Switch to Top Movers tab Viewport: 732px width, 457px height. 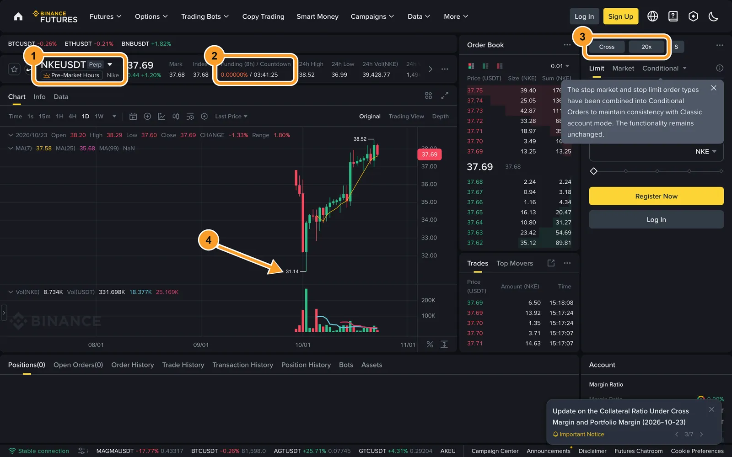pyautogui.click(x=515, y=263)
